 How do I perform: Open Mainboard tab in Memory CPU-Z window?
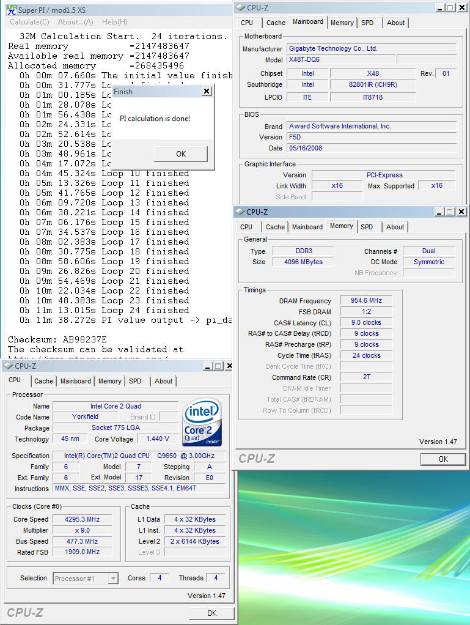tap(307, 227)
